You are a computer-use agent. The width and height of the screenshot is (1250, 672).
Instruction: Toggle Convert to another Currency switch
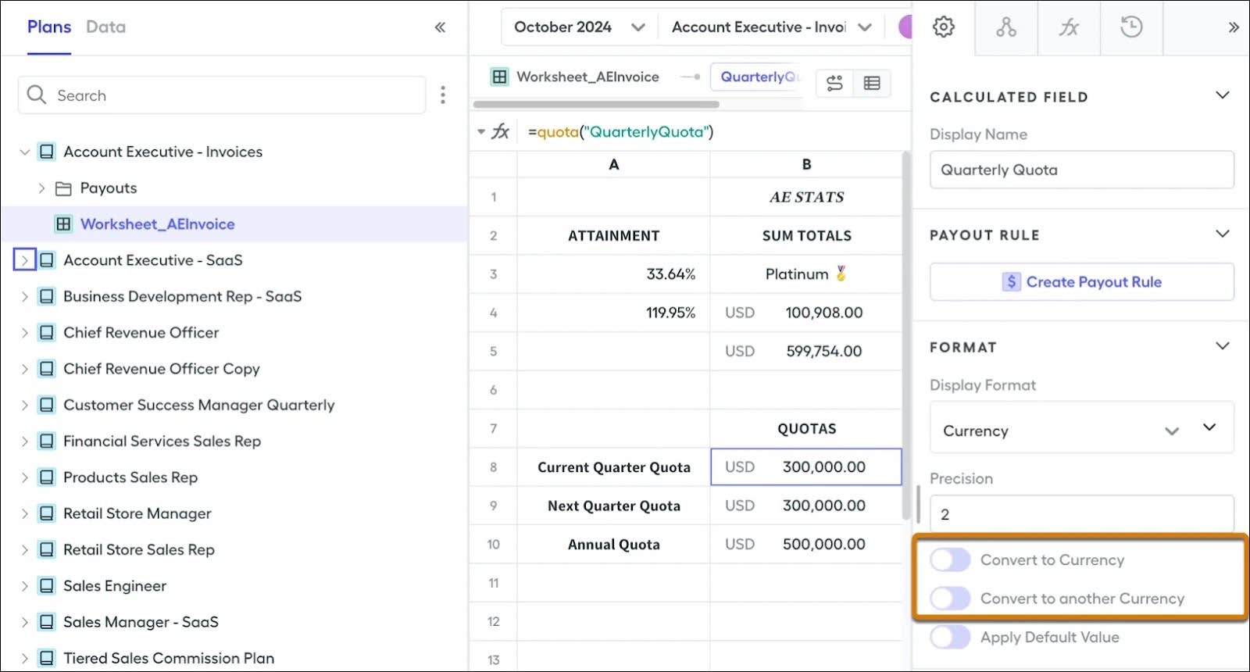pyautogui.click(x=950, y=599)
